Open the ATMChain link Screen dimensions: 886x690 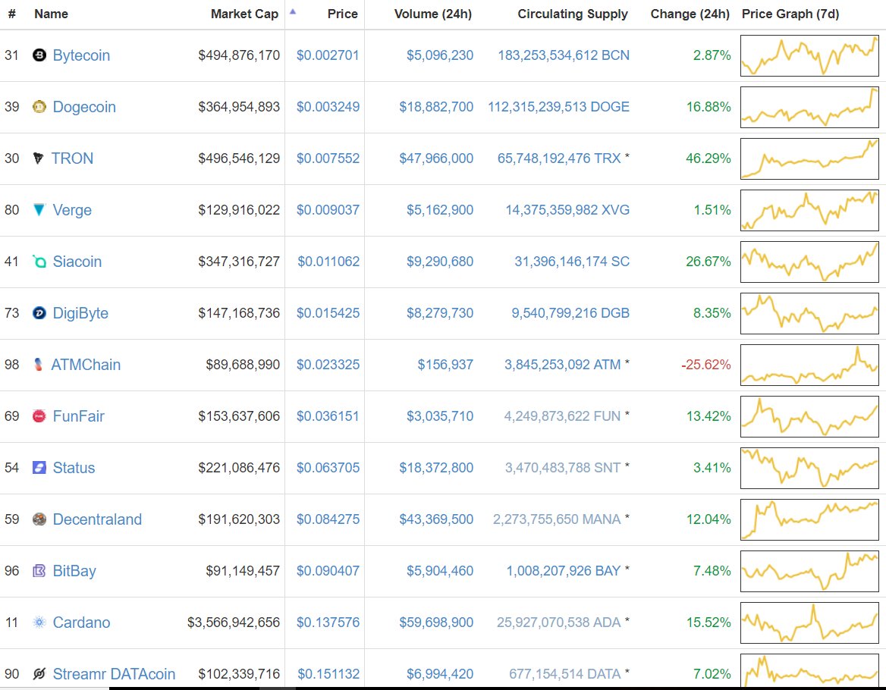(x=86, y=365)
